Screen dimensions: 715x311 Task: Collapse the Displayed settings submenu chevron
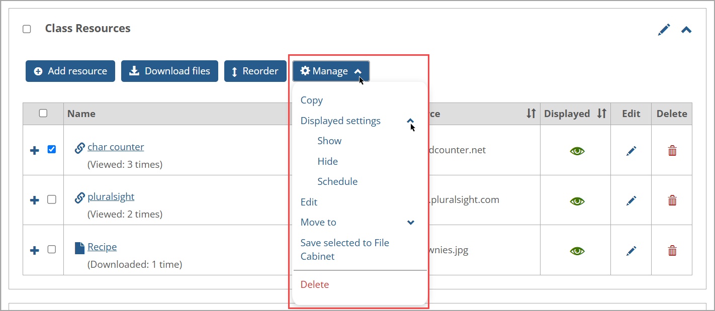410,121
